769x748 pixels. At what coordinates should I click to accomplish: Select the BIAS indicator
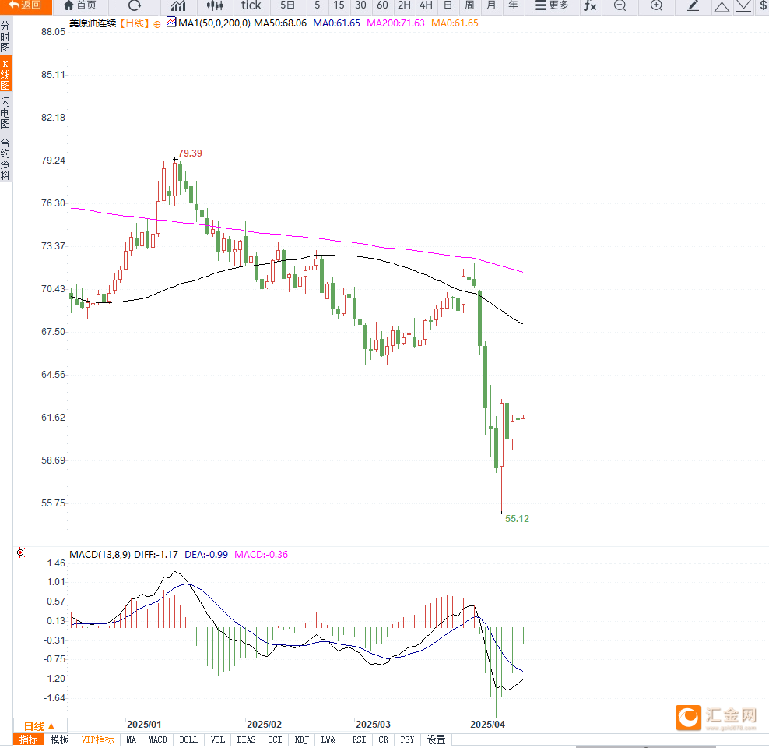click(x=246, y=739)
